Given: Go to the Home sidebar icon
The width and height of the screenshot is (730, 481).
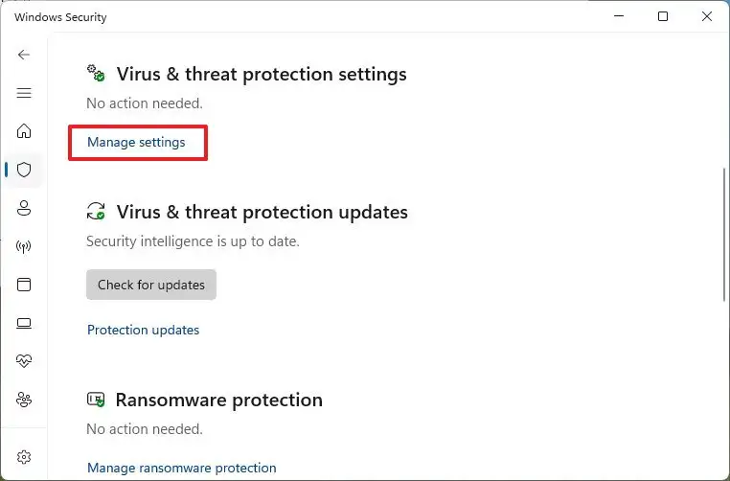Looking at the screenshot, I should tap(24, 131).
